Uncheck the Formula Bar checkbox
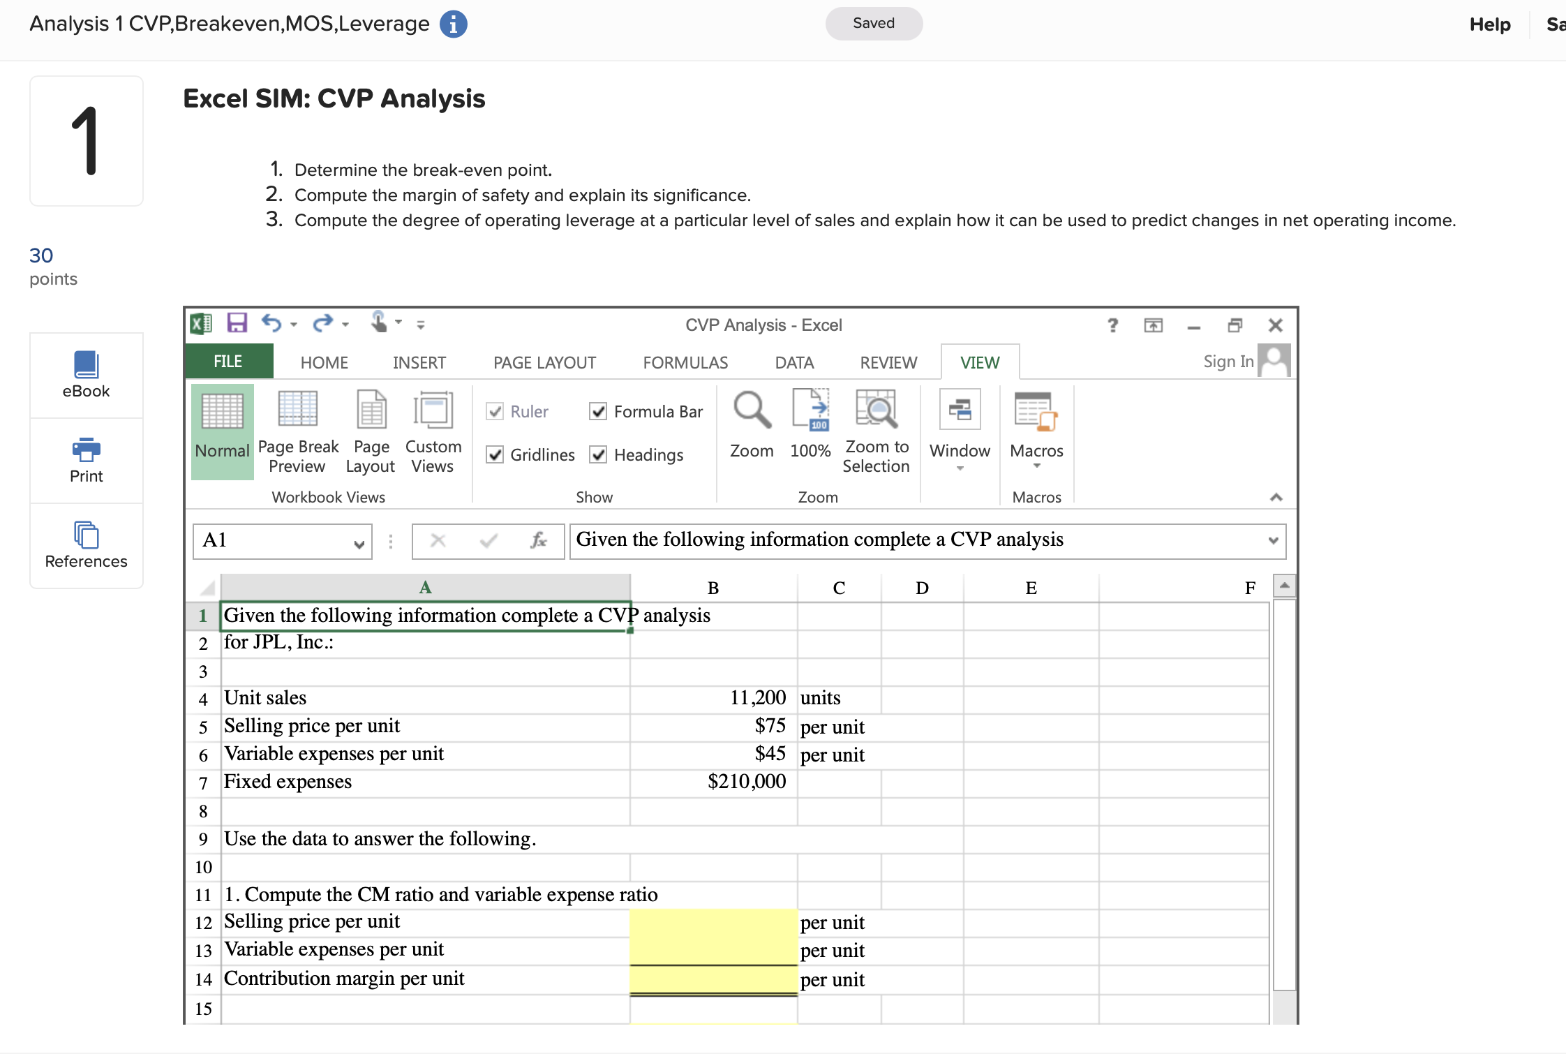Image resolution: width=1566 pixels, height=1054 pixels. 598,412
